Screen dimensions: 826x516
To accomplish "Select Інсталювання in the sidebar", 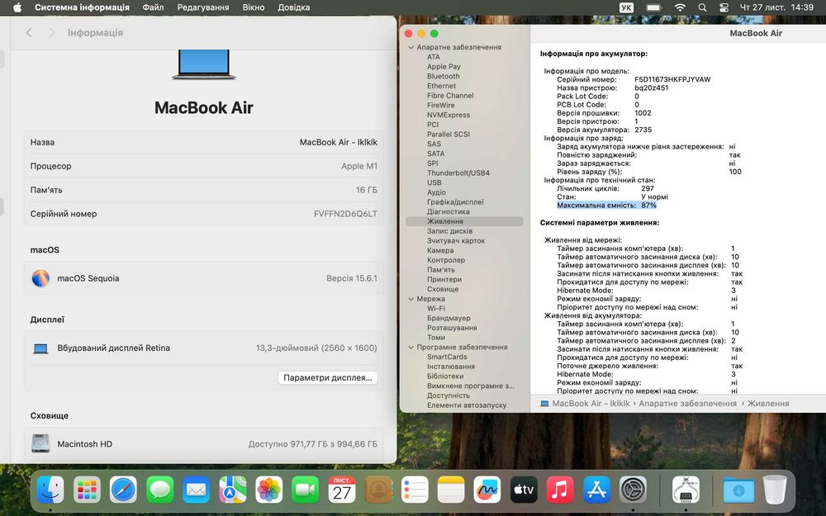I will [x=451, y=367].
